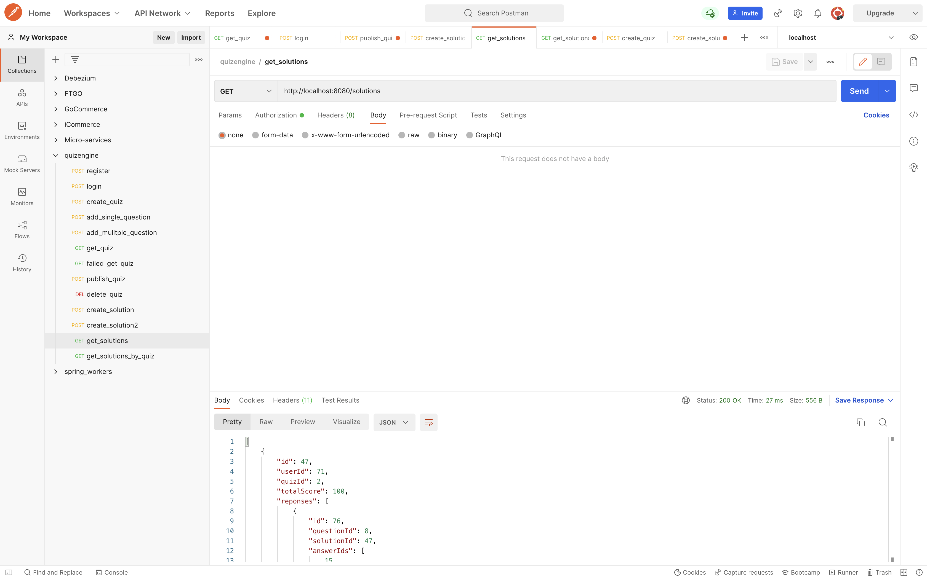
Task: Switch to the Params tab
Action: pyautogui.click(x=230, y=115)
